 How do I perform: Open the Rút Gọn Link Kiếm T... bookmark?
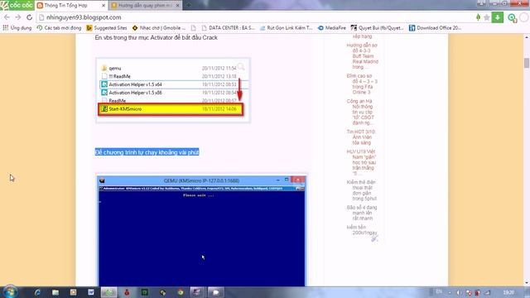[286, 28]
